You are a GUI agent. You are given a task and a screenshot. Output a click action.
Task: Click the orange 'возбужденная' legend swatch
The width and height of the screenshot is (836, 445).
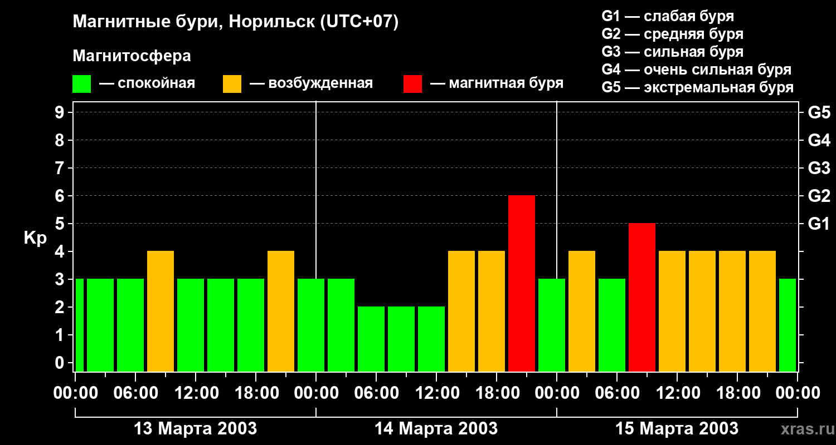(x=232, y=84)
